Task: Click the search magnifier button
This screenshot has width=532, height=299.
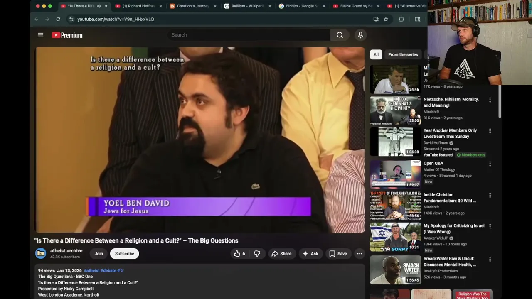Action: point(340,35)
